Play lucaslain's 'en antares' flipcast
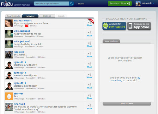The height and width of the screenshot is (114, 158). click(x=89, y=55)
